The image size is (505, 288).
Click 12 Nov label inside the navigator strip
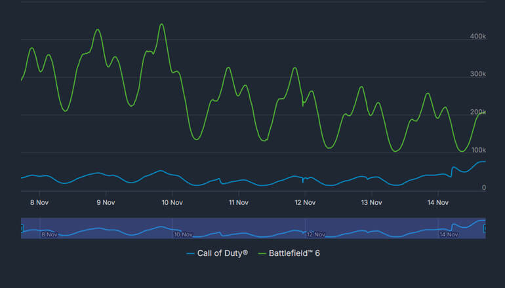pyautogui.click(x=315, y=234)
